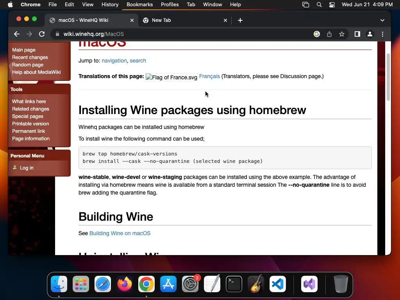Viewport: 400px width, 300px height.
Task: Launch Safari from the Dock
Action: [x=103, y=284]
